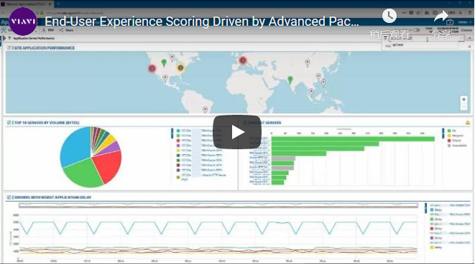Toggle the yellow Delay legend entry in the line chart

(x=435, y=247)
